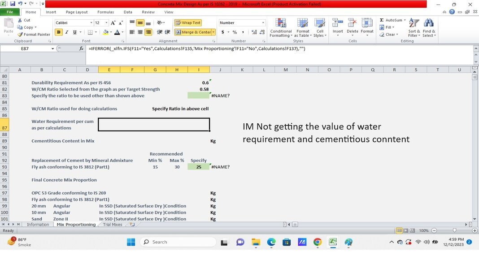Click the Paste icon
The width and height of the screenshot is (479, 269).
click(8, 26)
